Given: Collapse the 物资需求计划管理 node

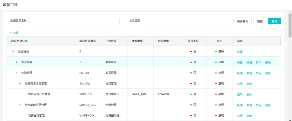Looking at the screenshot, I should click(20, 84).
